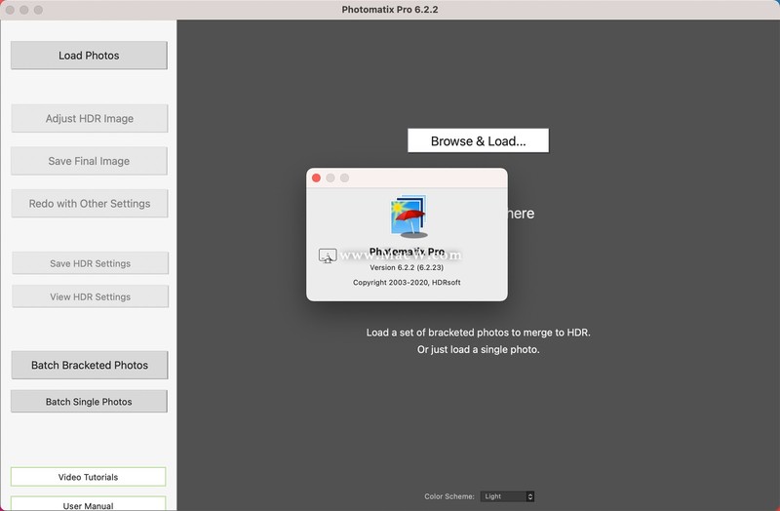780x511 pixels.
Task: Click the Photomatix Pro umbrella app icon
Action: point(409,216)
